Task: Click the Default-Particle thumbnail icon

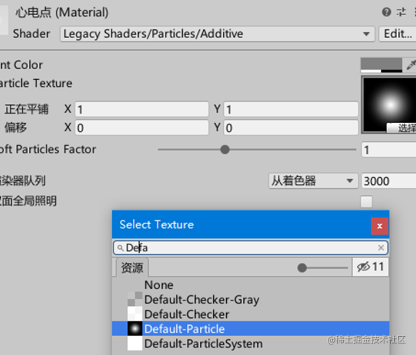Action: point(135,329)
